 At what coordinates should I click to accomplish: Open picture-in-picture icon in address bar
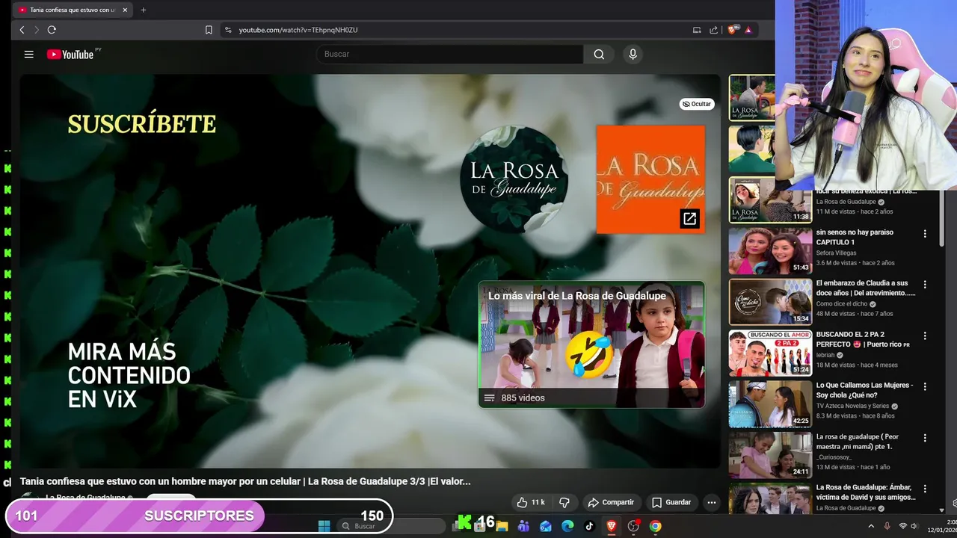[697, 30]
